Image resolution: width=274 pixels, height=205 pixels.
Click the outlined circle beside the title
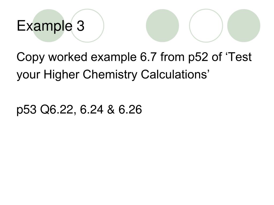[x=87, y=26]
